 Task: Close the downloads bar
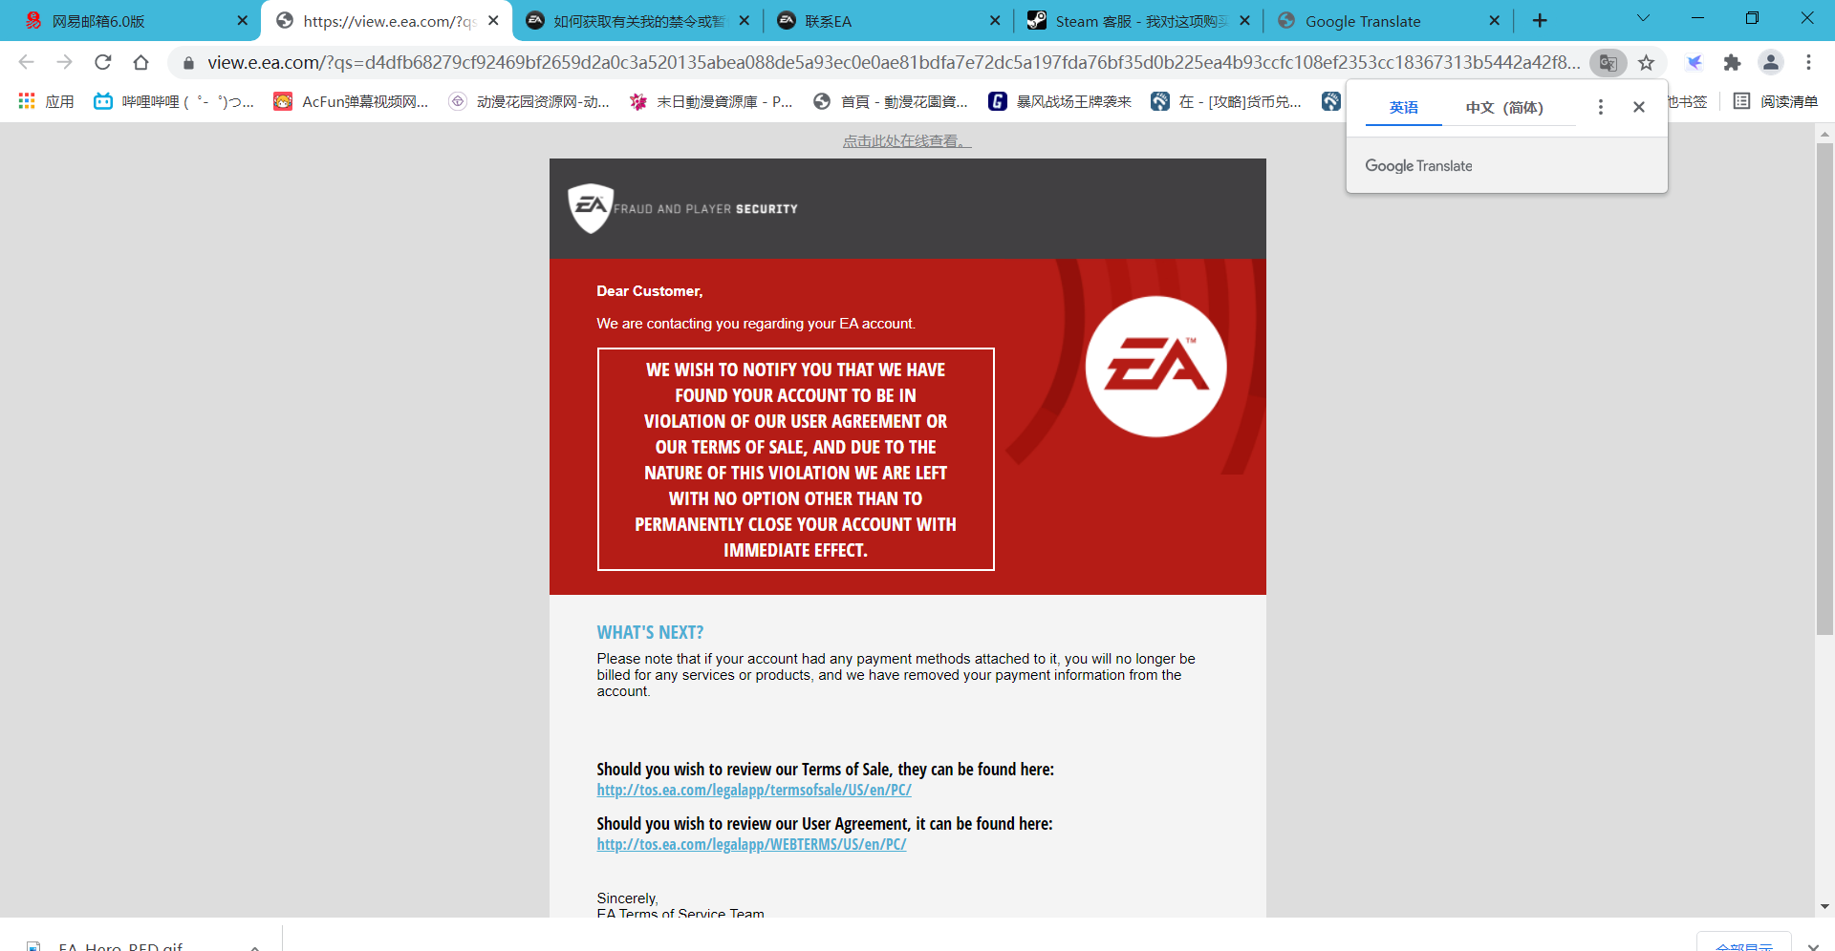(1813, 946)
